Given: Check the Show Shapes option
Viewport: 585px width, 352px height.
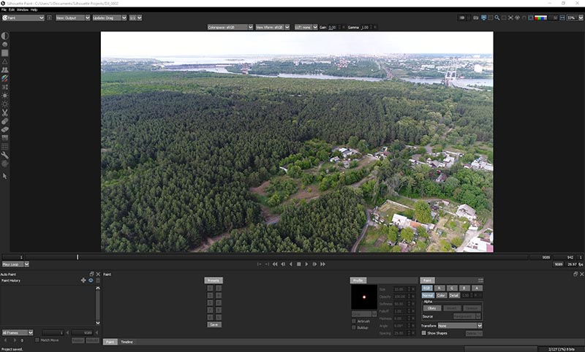Looking at the screenshot, I should [x=424, y=333].
